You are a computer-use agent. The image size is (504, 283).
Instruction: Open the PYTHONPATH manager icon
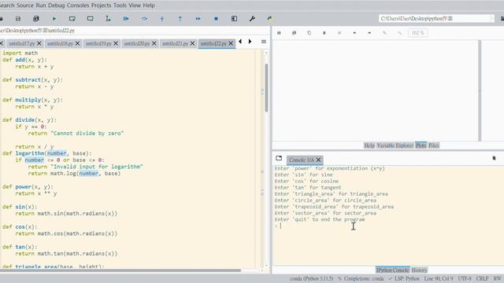(270, 19)
